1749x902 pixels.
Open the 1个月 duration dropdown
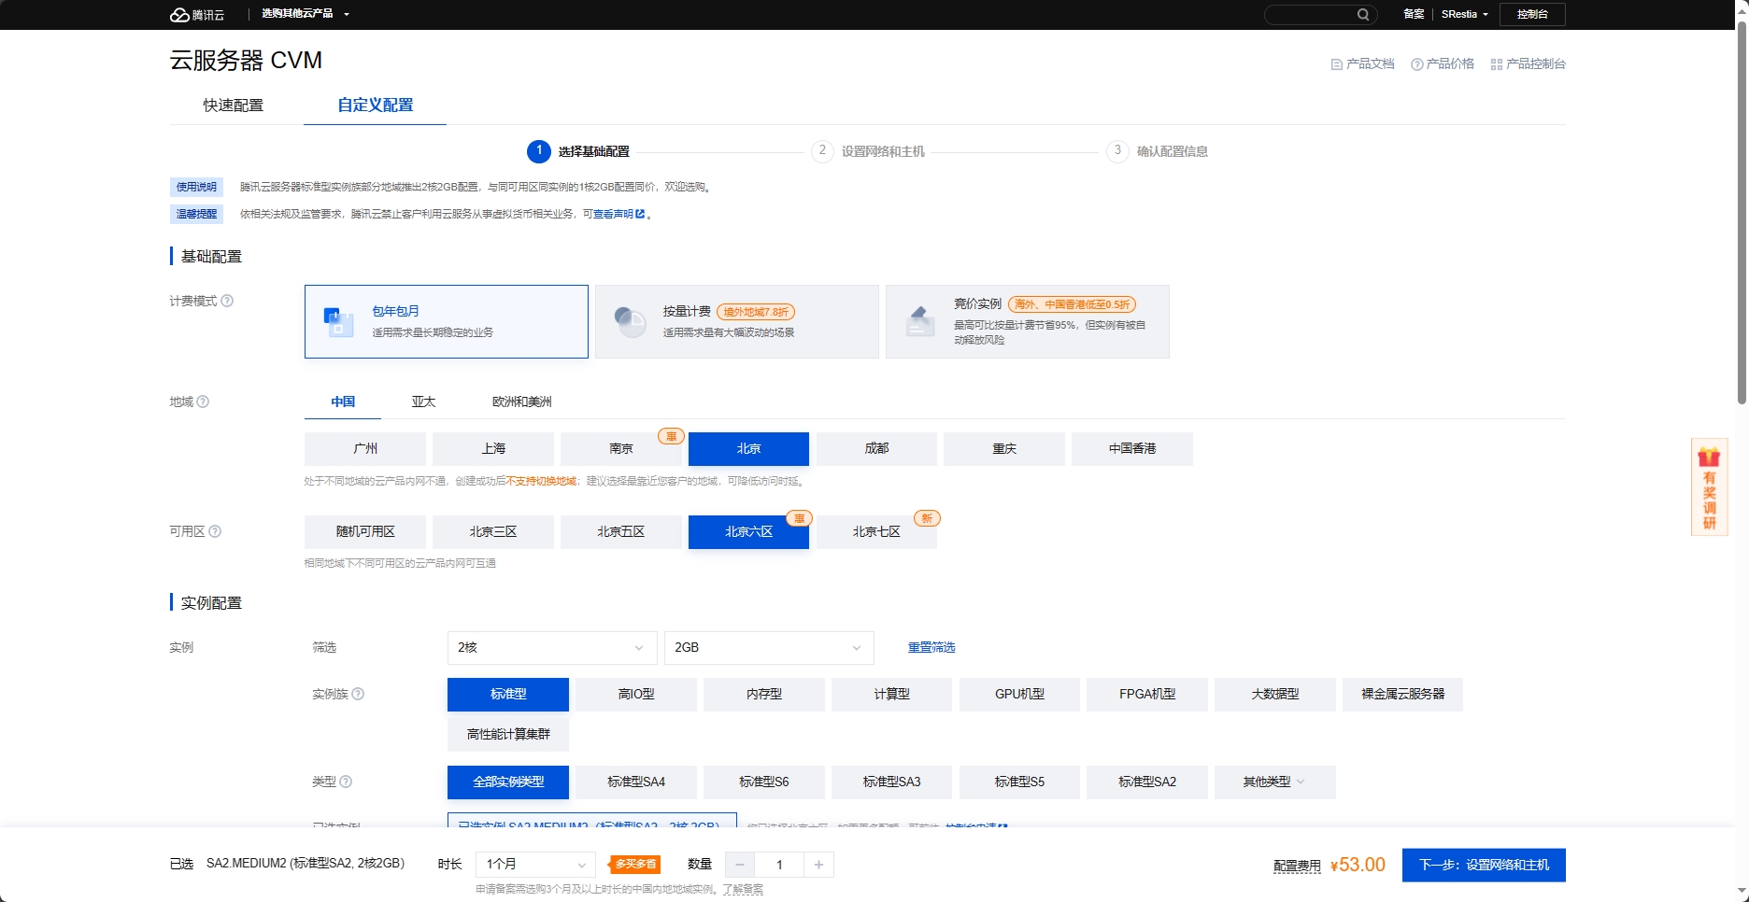(x=535, y=865)
